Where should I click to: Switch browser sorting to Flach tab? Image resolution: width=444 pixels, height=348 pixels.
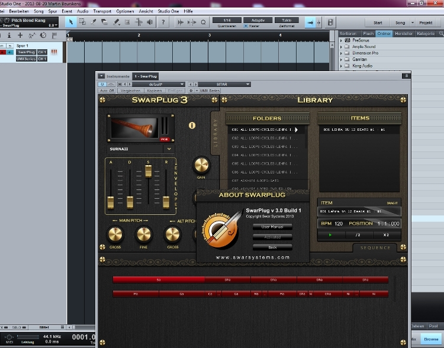[x=368, y=33]
